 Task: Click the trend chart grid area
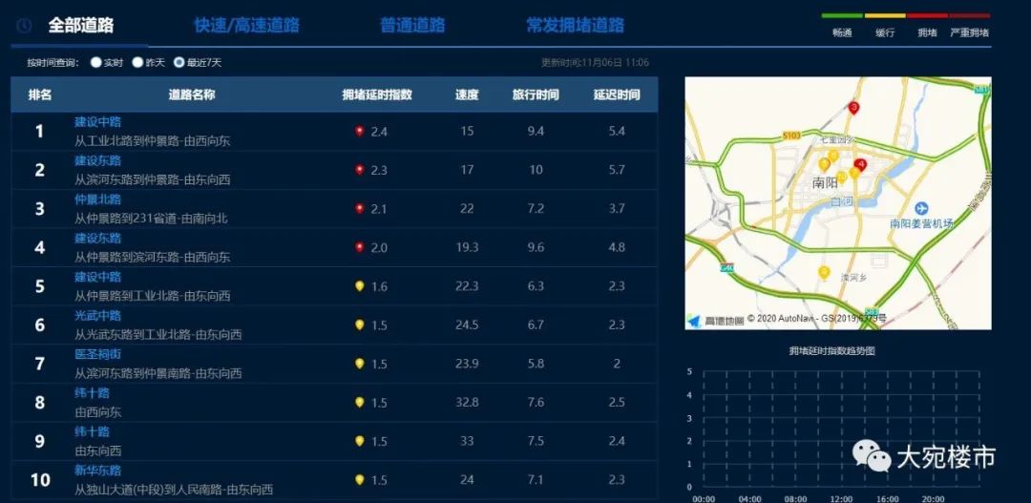point(842,429)
